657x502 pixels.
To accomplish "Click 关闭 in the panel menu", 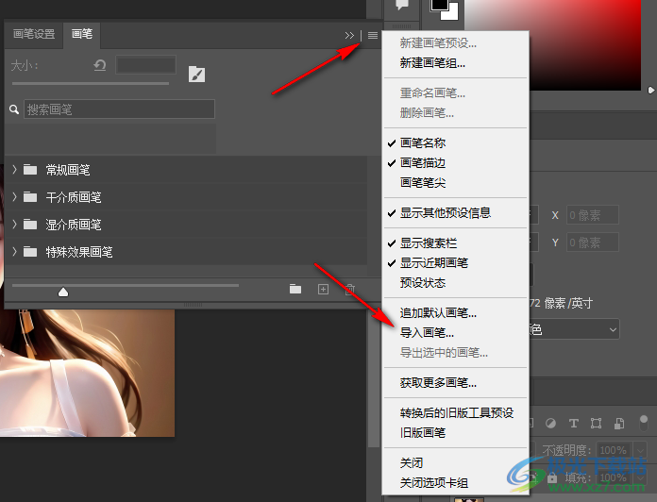I will tap(411, 462).
